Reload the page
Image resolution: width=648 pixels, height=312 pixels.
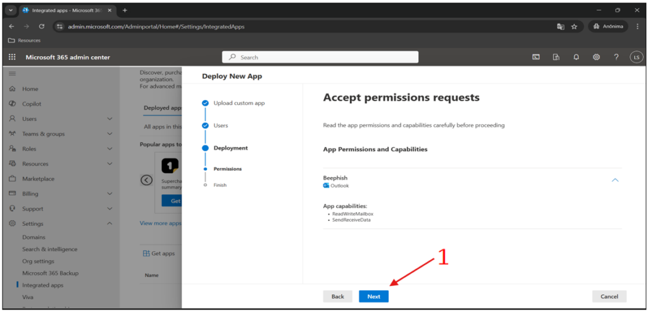click(41, 27)
